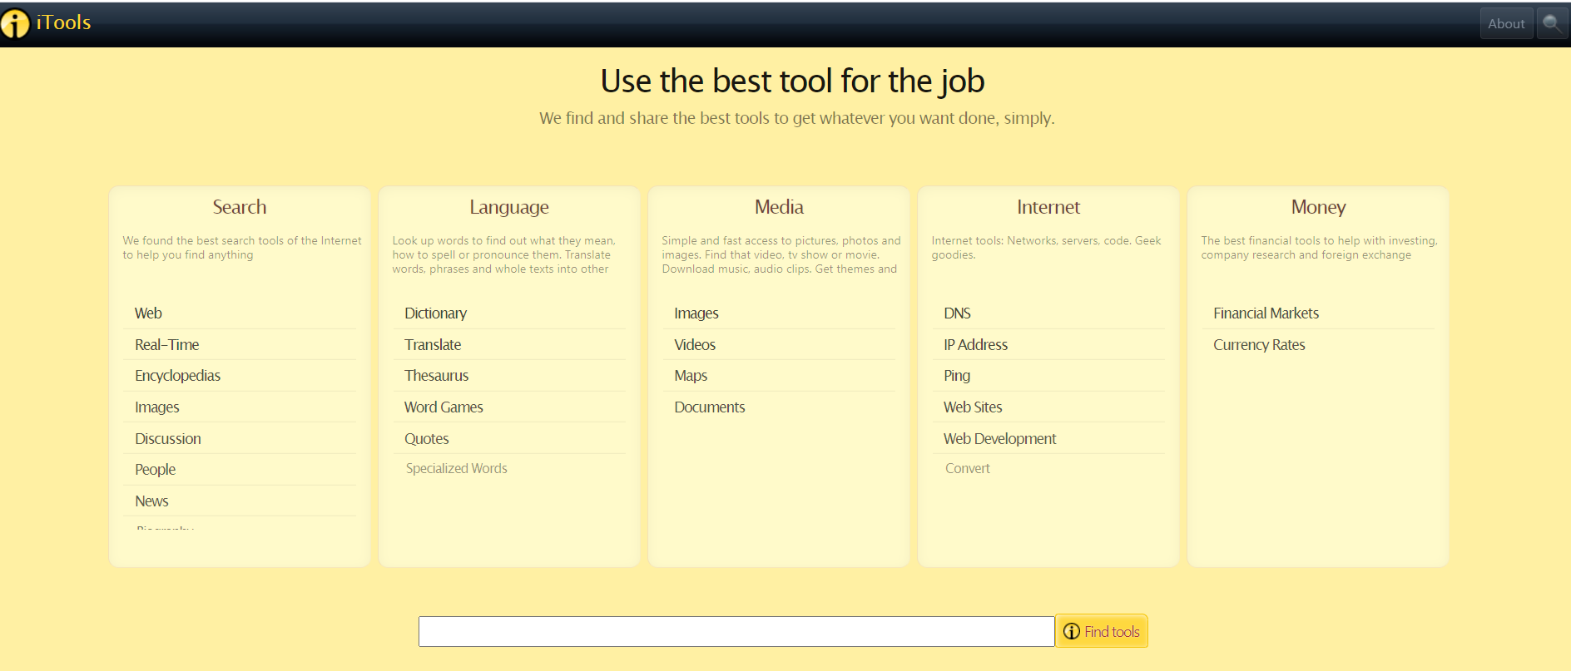Open the Media category heading
Screen dimensions: 1571x671
(x=779, y=207)
